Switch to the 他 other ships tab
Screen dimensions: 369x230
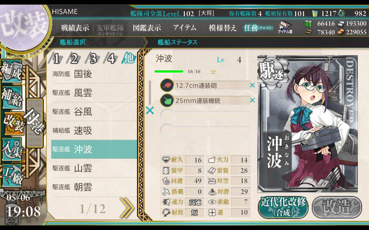128,58
